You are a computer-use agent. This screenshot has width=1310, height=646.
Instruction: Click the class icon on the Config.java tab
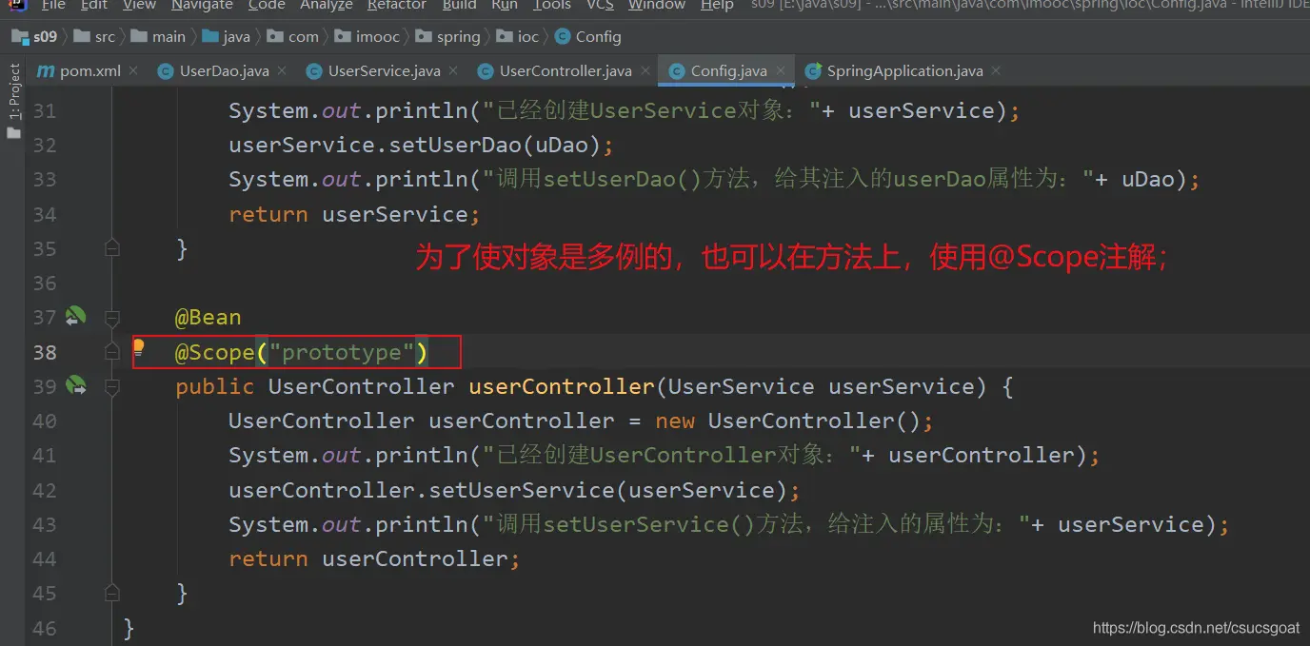(x=677, y=71)
